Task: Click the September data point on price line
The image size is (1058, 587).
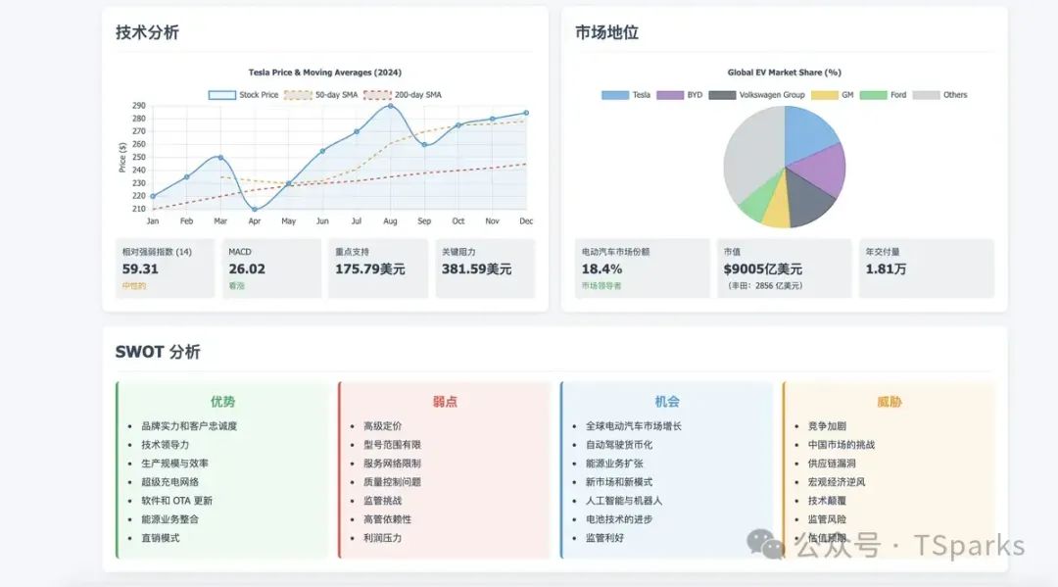Action: 424,145
